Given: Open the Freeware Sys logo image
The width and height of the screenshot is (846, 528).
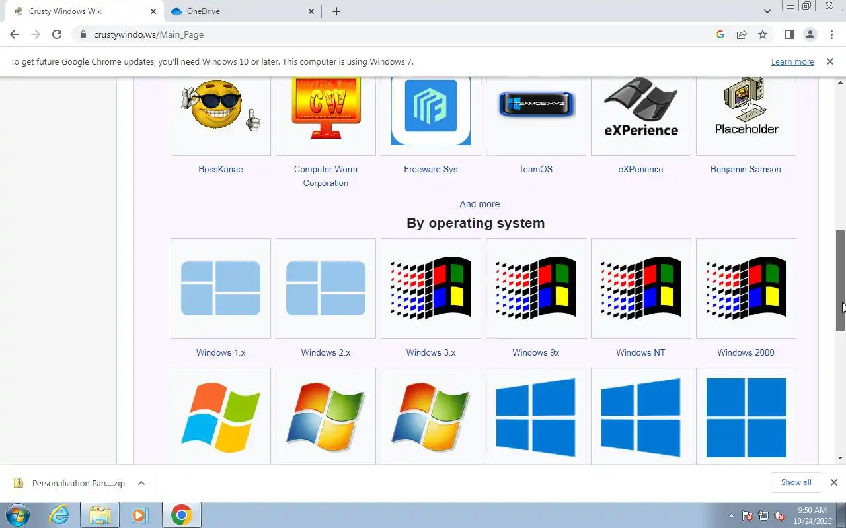Looking at the screenshot, I should point(431,110).
